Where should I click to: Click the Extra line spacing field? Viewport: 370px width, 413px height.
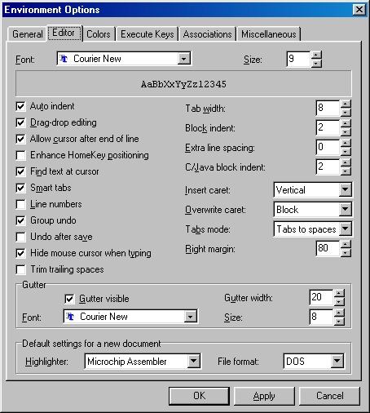point(328,147)
